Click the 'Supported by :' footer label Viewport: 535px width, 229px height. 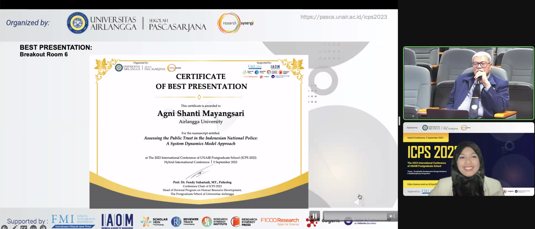(28, 221)
